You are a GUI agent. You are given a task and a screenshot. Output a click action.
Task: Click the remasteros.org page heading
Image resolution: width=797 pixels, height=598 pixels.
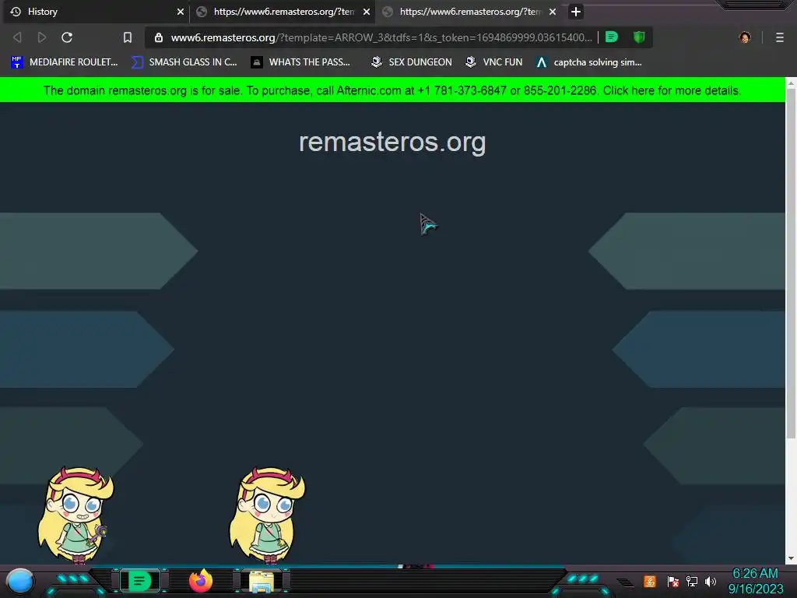[392, 142]
